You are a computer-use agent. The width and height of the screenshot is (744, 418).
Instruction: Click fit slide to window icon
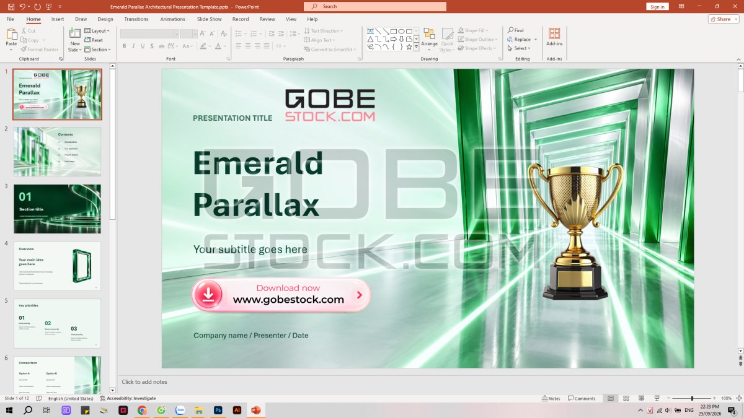(739, 398)
